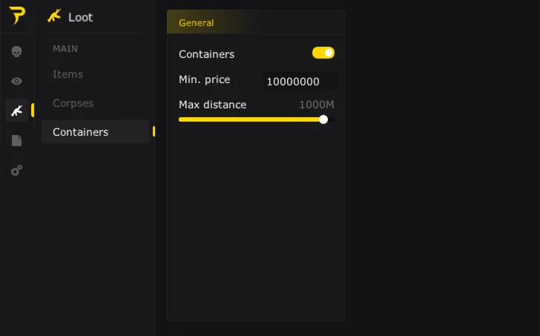
Task: Click the Min. price value field
Action: coord(300,82)
